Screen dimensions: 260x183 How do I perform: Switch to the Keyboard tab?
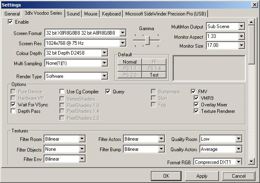pos(111,13)
